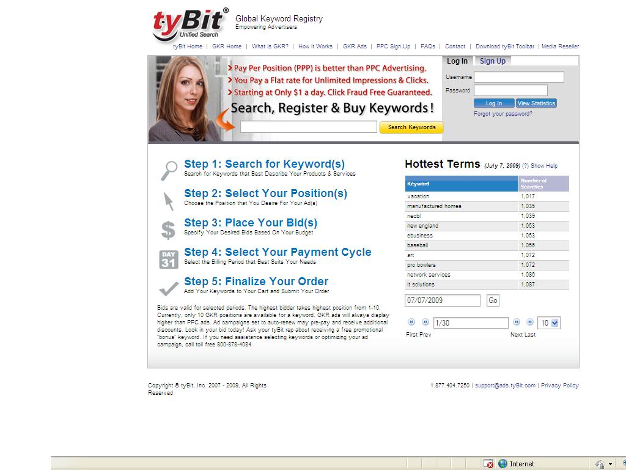626x470 pixels.
Task: Select the 'manufactured homes' keyword row
Action: 487,206
